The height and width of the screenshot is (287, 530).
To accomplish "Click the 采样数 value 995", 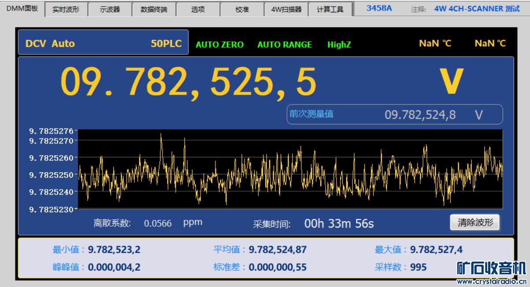I will point(418,267).
